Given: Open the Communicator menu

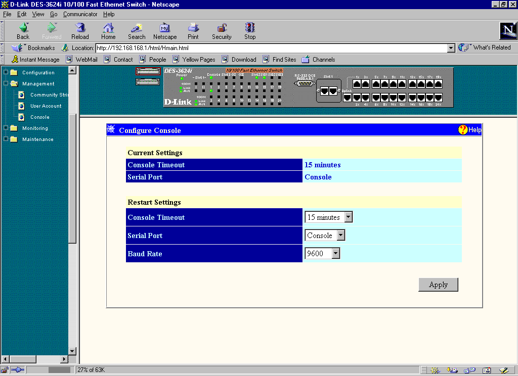Looking at the screenshot, I should [80, 14].
